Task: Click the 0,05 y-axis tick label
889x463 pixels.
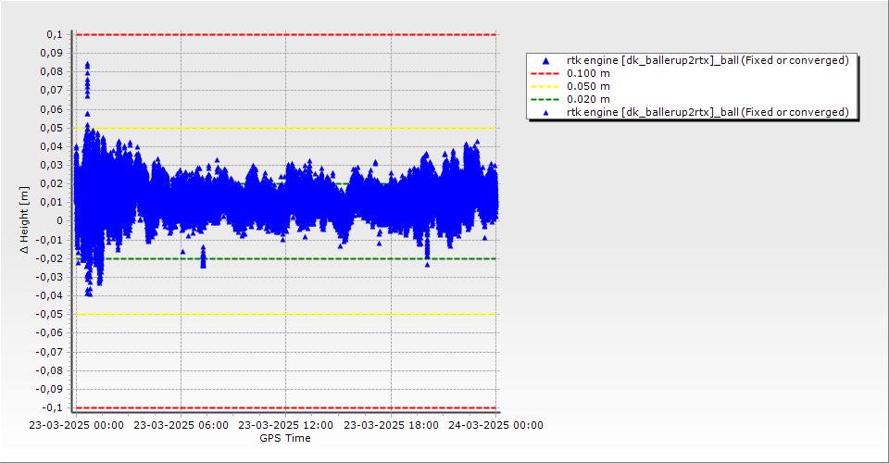Action: [52, 128]
